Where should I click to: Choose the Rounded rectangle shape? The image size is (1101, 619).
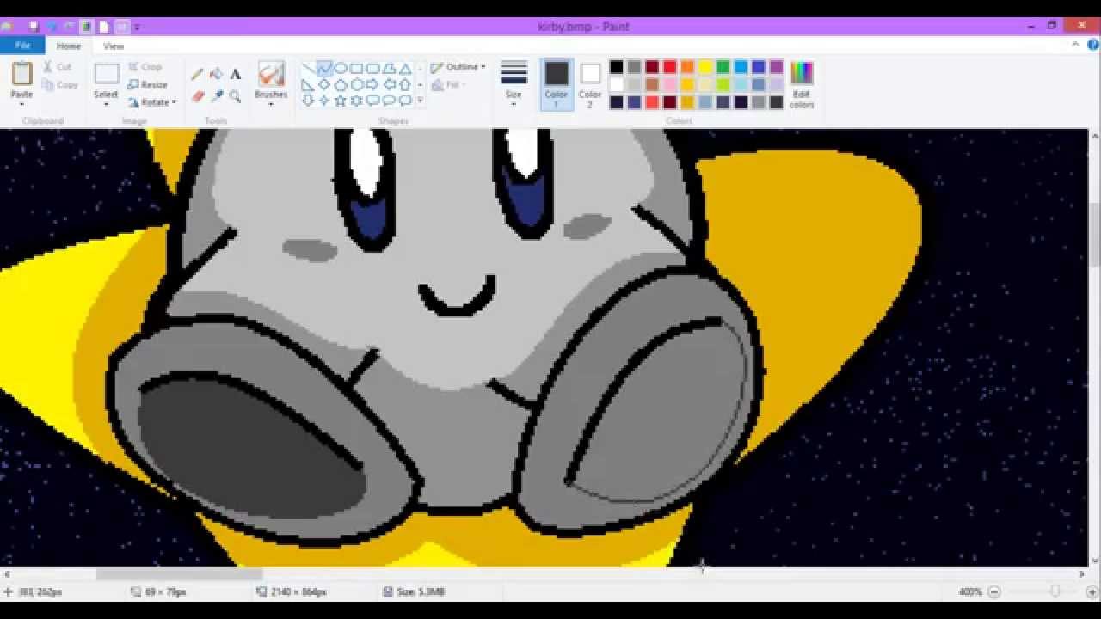372,68
